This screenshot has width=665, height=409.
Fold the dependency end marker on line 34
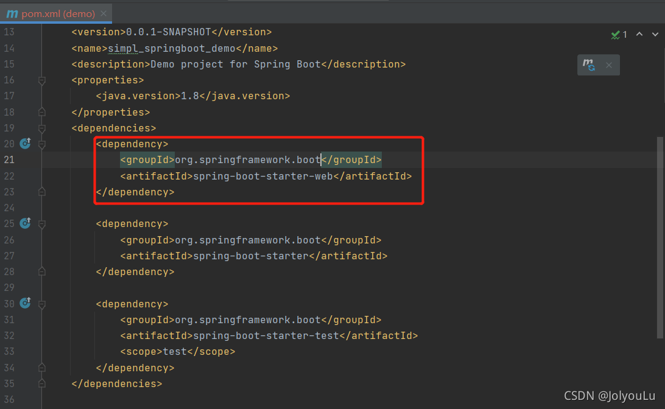click(42, 368)
